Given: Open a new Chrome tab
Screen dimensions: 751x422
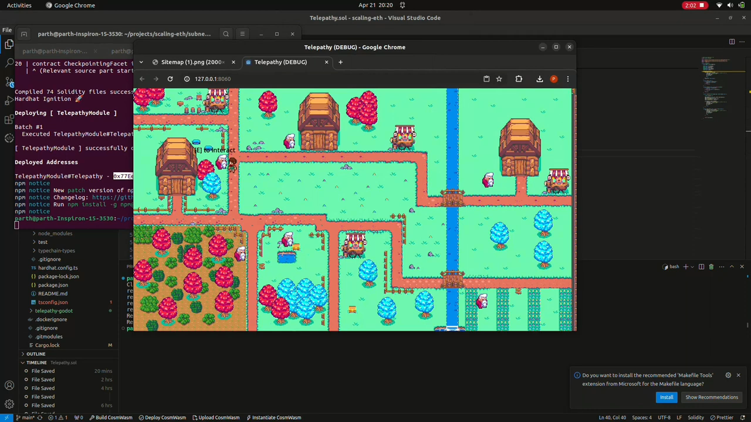Looking at the screenshot, I should coord(340,62).
